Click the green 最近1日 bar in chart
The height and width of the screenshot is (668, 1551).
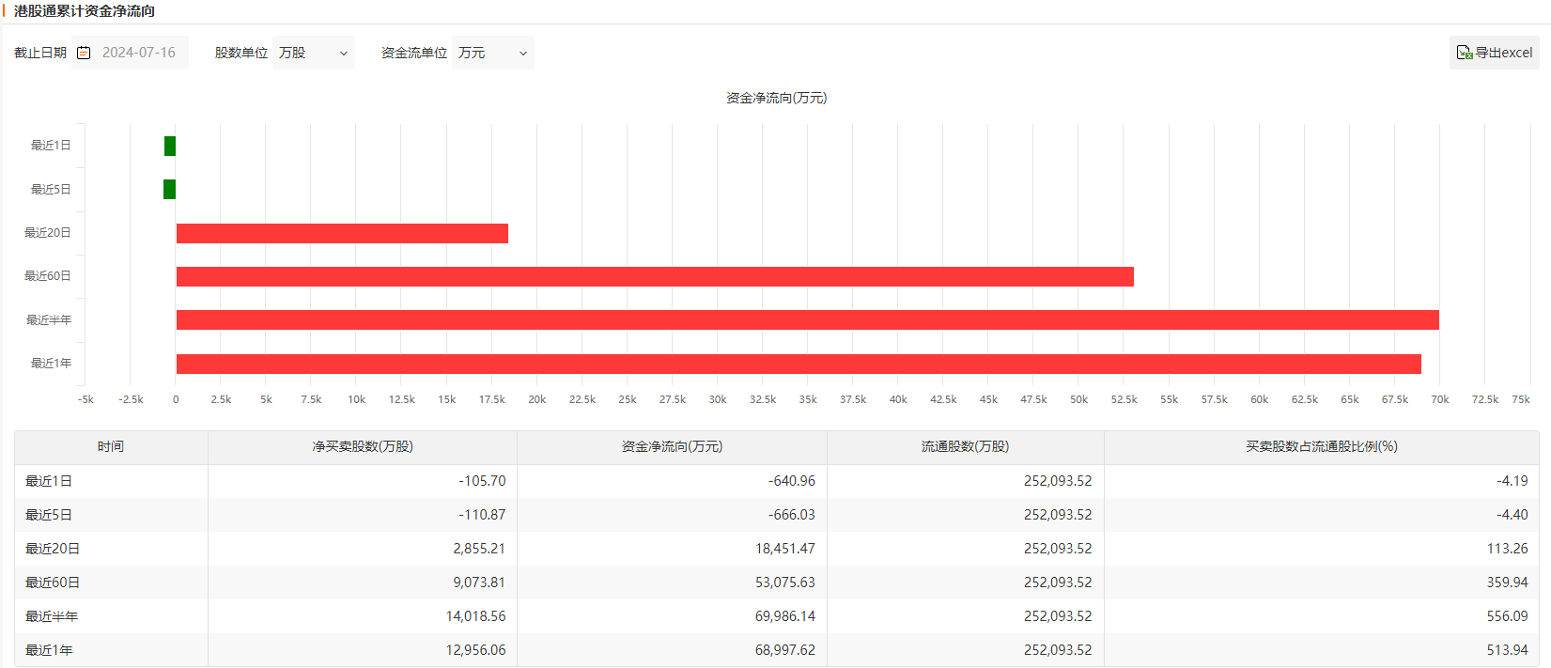[170, 146]
